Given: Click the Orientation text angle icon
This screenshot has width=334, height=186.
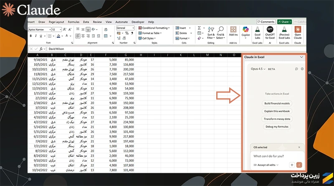Looking at the screenshot, I should tap(93, 30).
